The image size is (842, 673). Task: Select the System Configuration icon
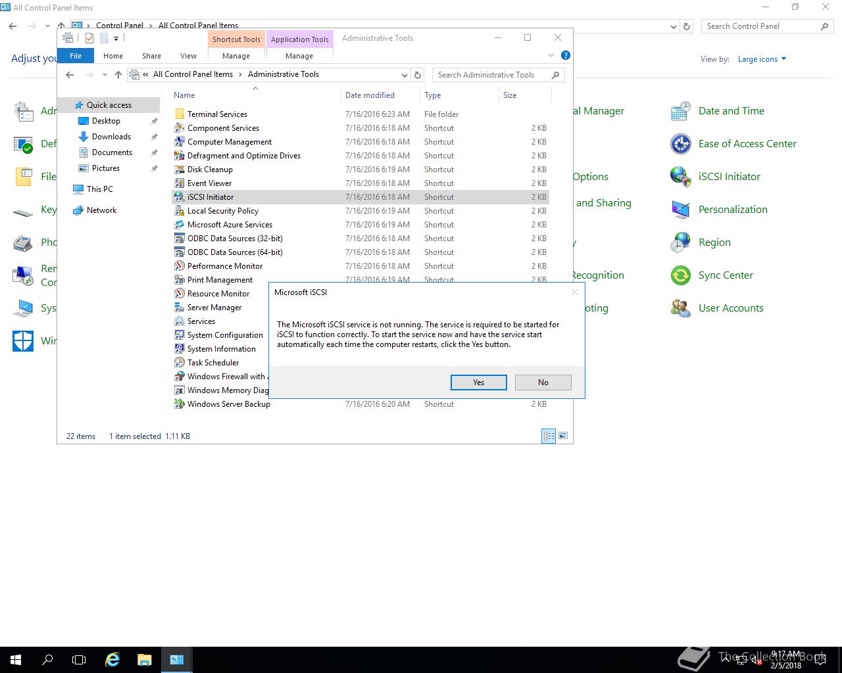pyautogui.click(x=179, y=335)
